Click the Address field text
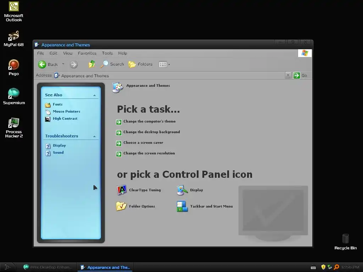 pyautogui.click(x=85, y=76)
